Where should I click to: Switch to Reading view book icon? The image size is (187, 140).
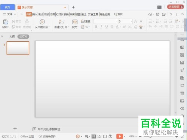(x=105, y=136)
